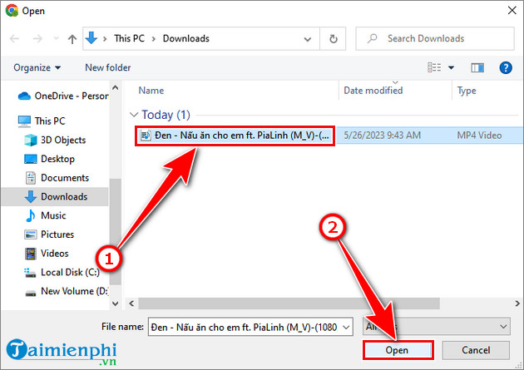Screen dimensions: 524x370
Task: Click the 5/26/2023 9:43 AM date cell
Action: (382, 136)
